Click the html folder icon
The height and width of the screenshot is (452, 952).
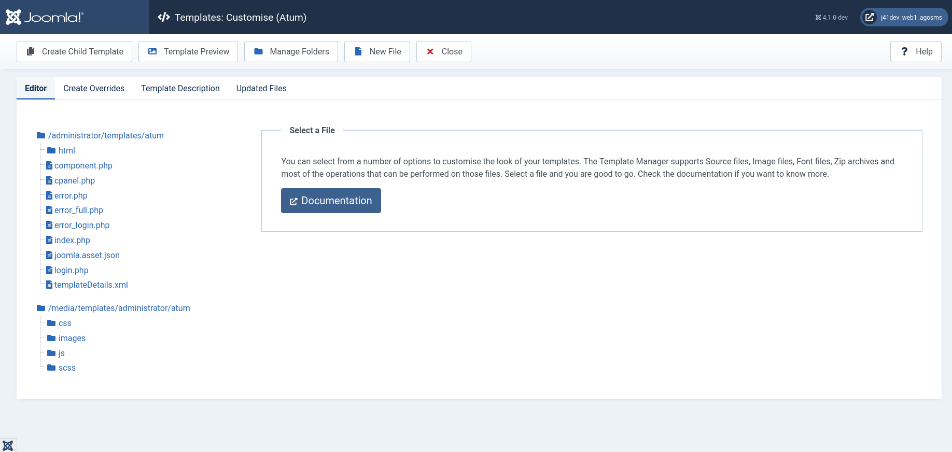(x=51, y=150)
